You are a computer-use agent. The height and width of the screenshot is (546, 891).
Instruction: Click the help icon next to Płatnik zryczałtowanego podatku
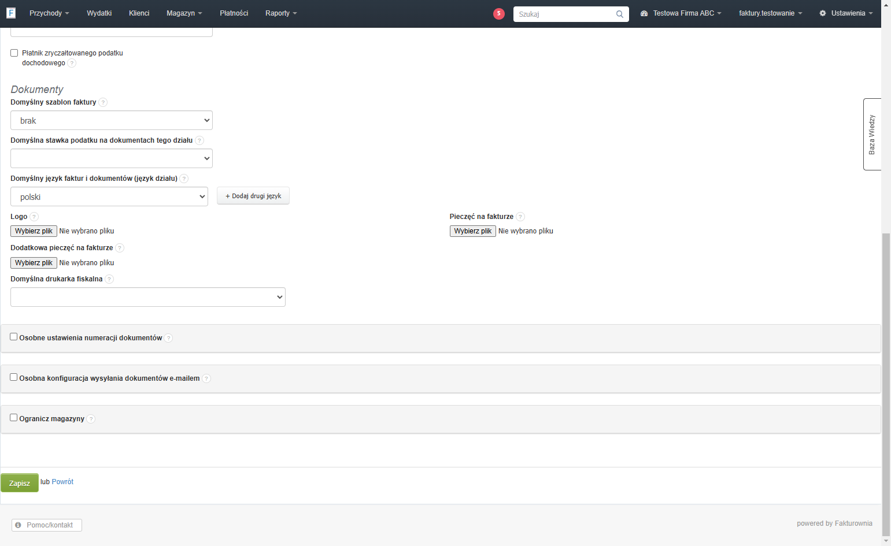click(x=72, y=63)
